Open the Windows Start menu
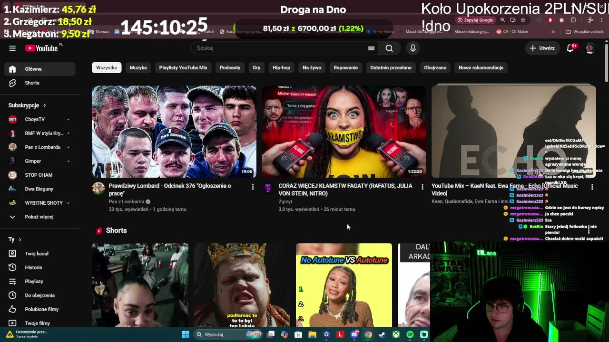The width and height of the screenshot is (609, 342). coord(185,334)
